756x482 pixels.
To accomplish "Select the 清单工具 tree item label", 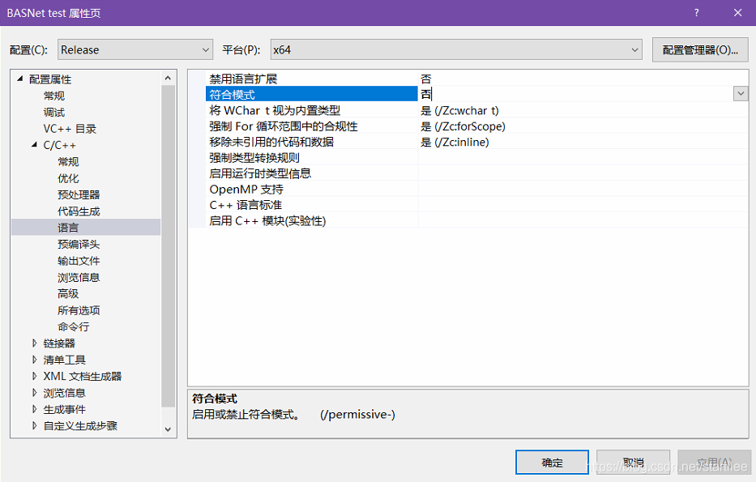I will coord(65,360).
